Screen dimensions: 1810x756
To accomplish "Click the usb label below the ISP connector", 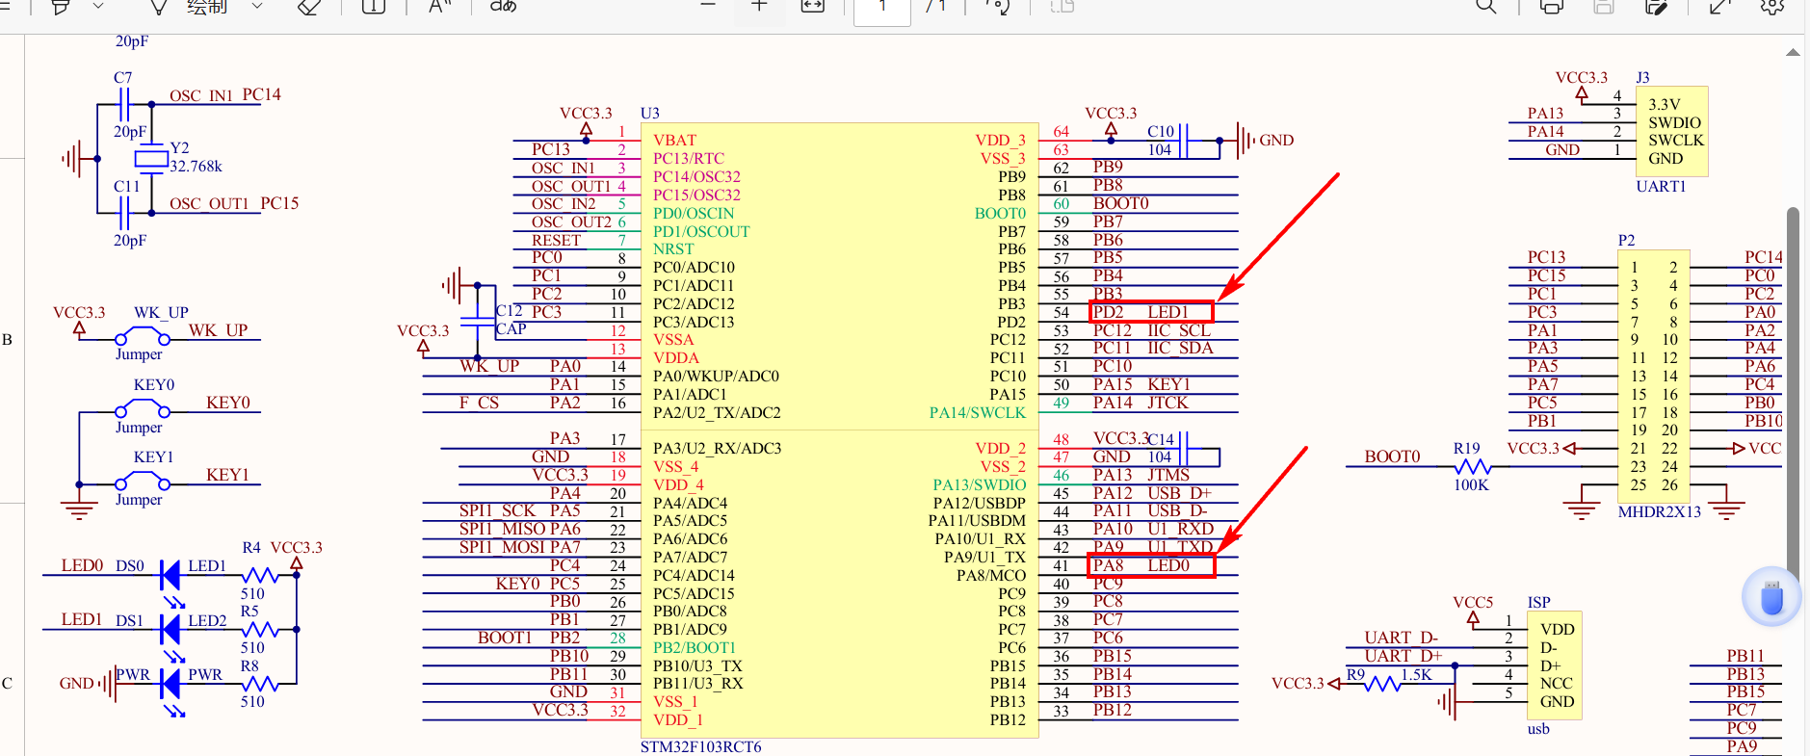I will (1538, 729).
